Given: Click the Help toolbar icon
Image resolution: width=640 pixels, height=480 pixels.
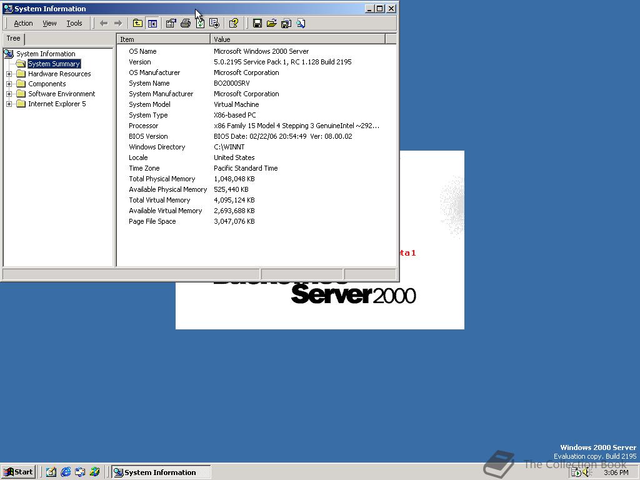Looking at the screenshot, I should 234,23.
